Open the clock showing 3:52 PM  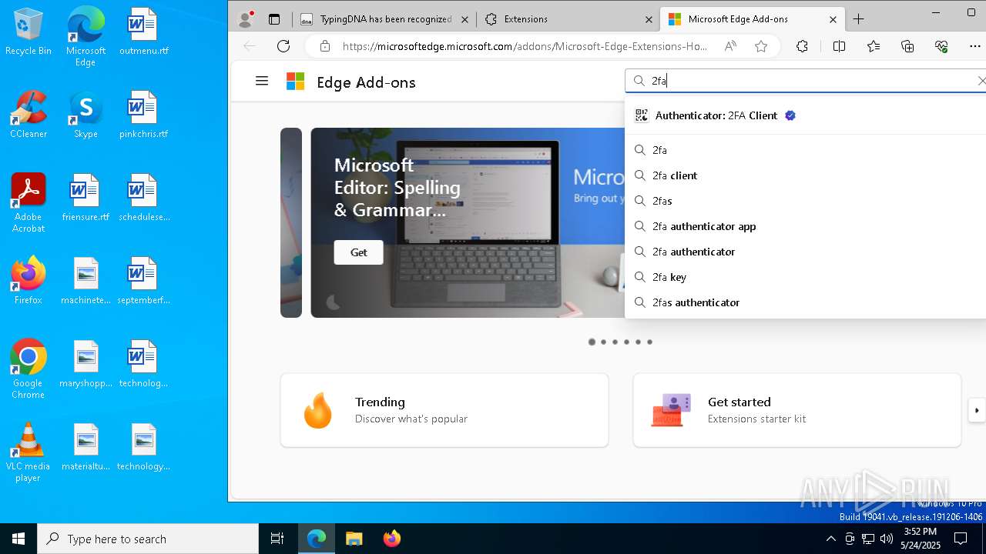(920, 539)
